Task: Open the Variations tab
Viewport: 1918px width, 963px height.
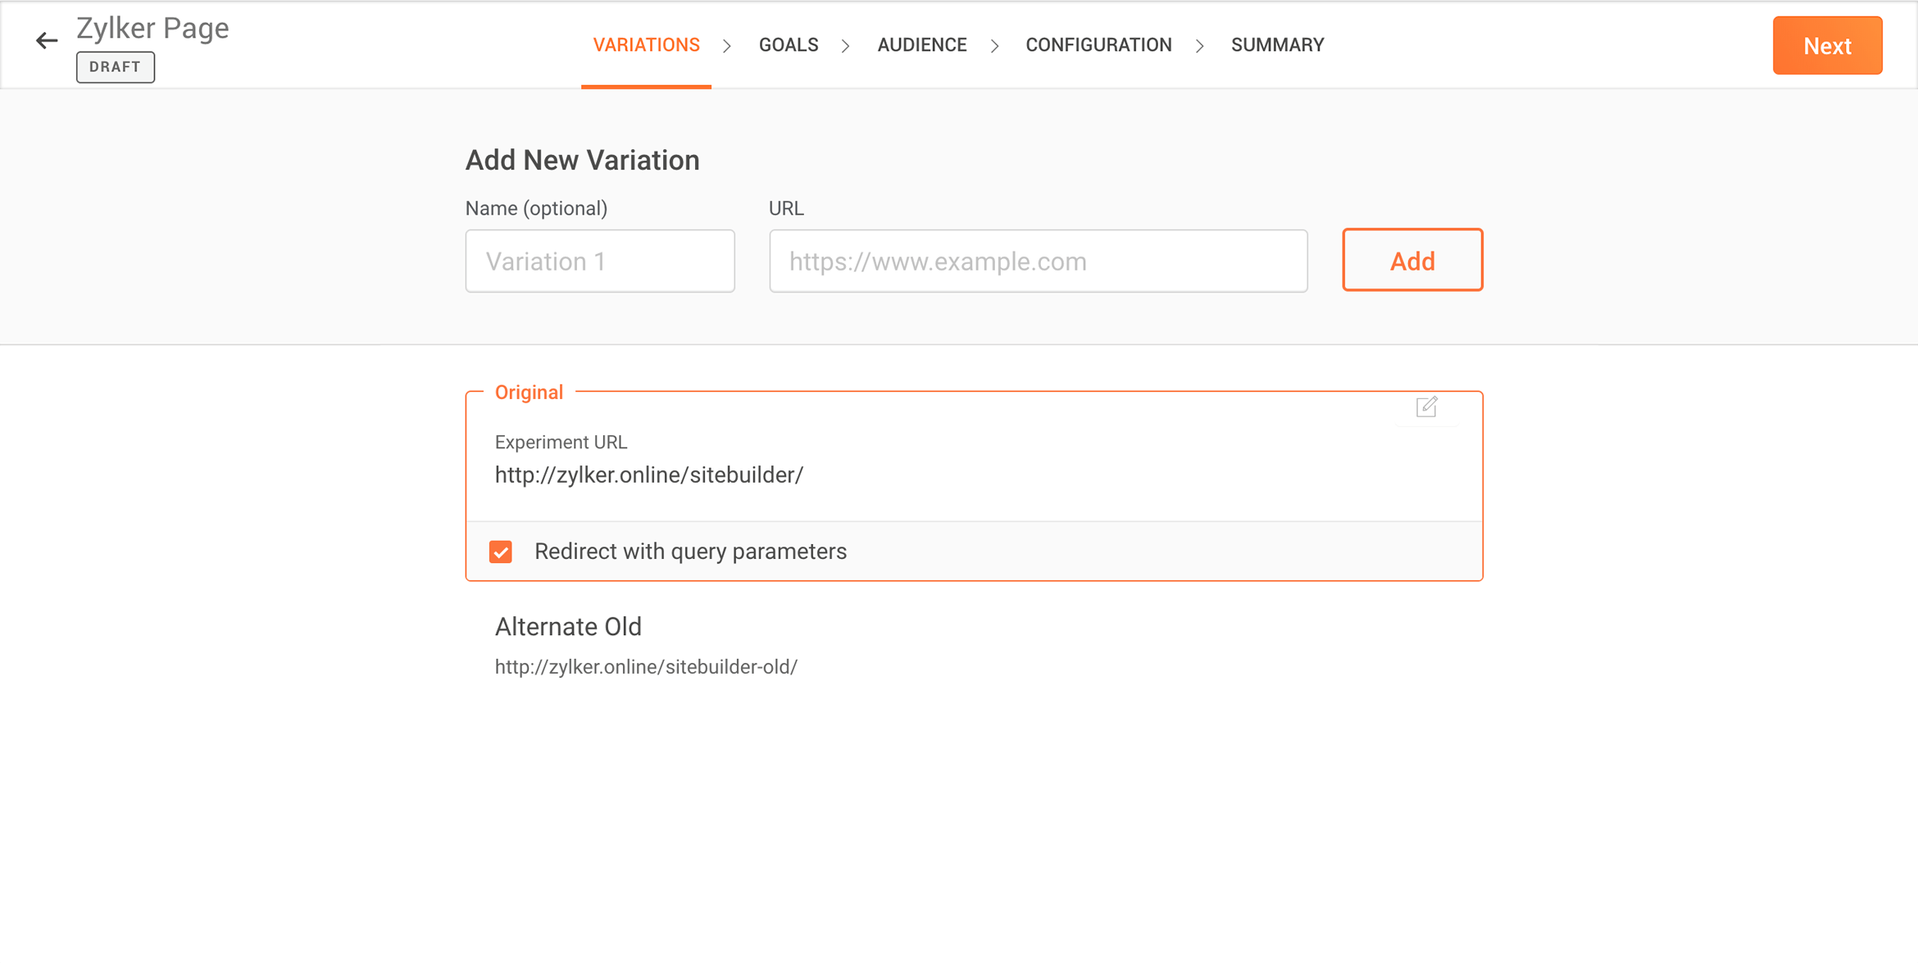Action: 646,45
